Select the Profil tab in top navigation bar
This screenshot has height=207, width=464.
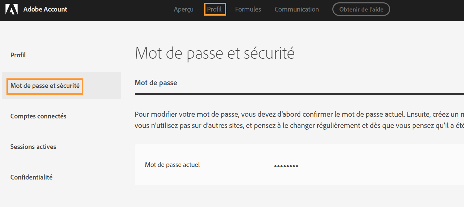(215, 9)
